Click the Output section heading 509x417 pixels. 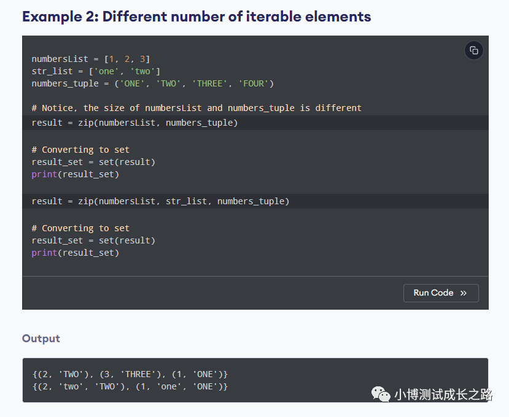[x=41, y=339]
